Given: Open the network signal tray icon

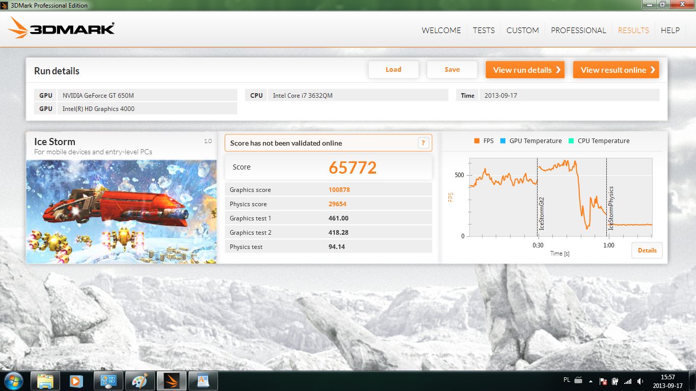Looking at the screenshot, I should (628, 381).
